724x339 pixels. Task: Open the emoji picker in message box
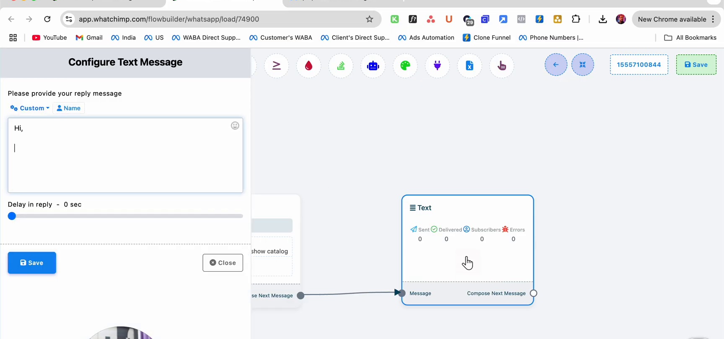235,126
